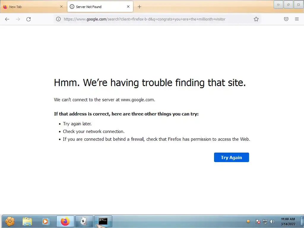Click the heading "Hmm. We're having trouble finding that site."
This screenshot has width=304, height=228.
pos(150,83)
